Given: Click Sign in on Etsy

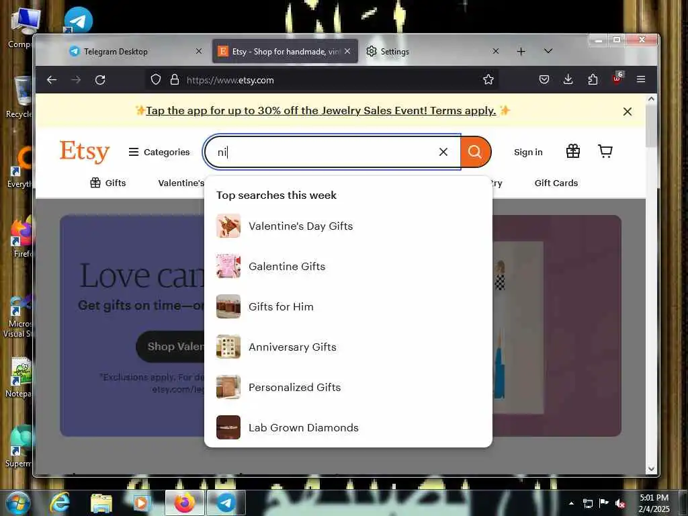Looking at the screenshot, I should [x=528, y=152].
